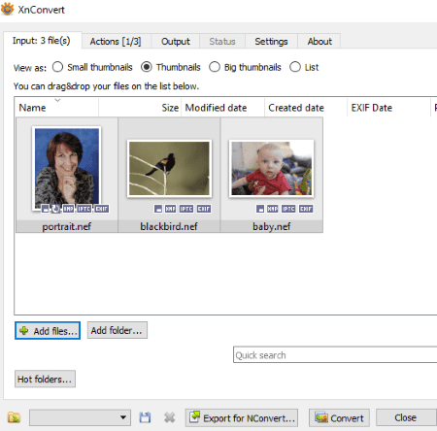Click the Close button
Image resolution: width=437 pixels, height=431 pixels.
point(406,417)
